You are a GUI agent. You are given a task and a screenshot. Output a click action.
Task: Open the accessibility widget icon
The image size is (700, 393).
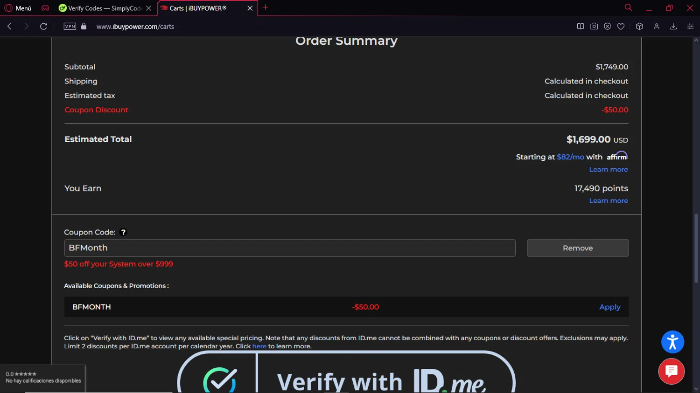point(672,342)
